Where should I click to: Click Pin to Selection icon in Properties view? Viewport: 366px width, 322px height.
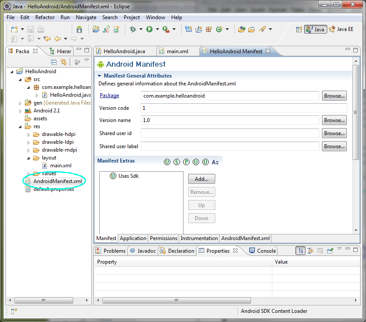point(330,251)
